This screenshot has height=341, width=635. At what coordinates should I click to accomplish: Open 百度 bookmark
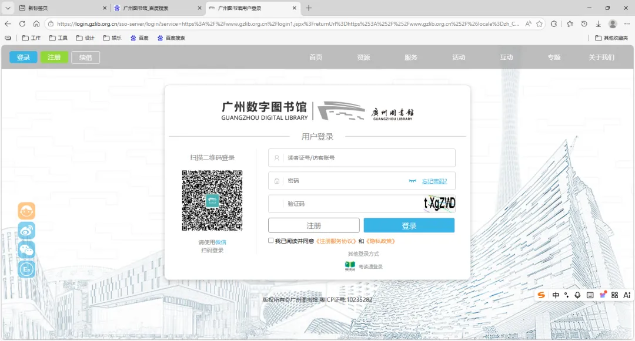[x=139, y=38]
